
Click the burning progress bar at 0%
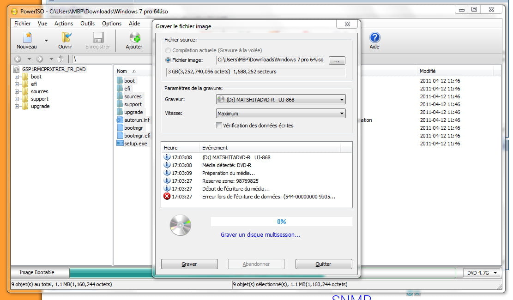pos(281,222)
